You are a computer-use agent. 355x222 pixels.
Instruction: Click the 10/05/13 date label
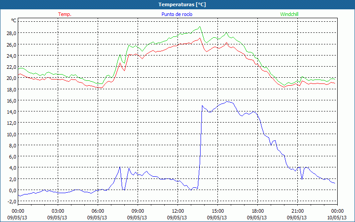tap(337, 218)
